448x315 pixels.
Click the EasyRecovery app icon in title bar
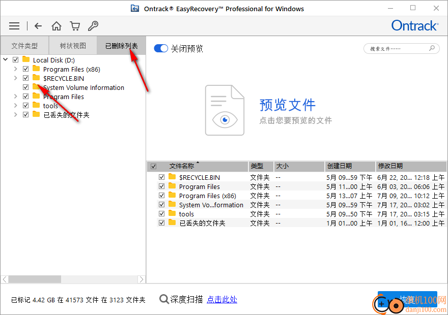(135, 8)
